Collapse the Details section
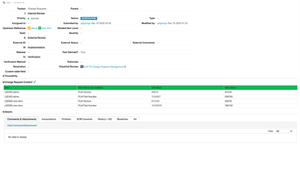300x187 pixels. (x=3, y=112)
